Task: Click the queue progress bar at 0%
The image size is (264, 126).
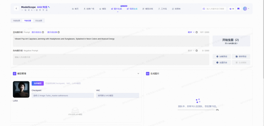Action: (196, 110)
